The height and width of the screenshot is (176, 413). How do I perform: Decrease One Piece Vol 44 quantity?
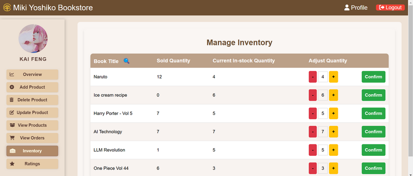click(313, 168)
